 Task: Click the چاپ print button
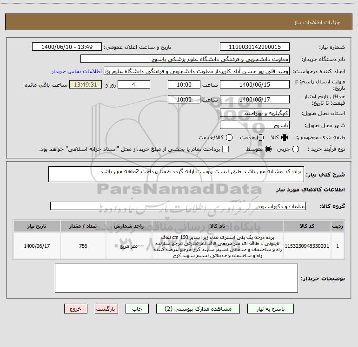(x=137, y=309)
